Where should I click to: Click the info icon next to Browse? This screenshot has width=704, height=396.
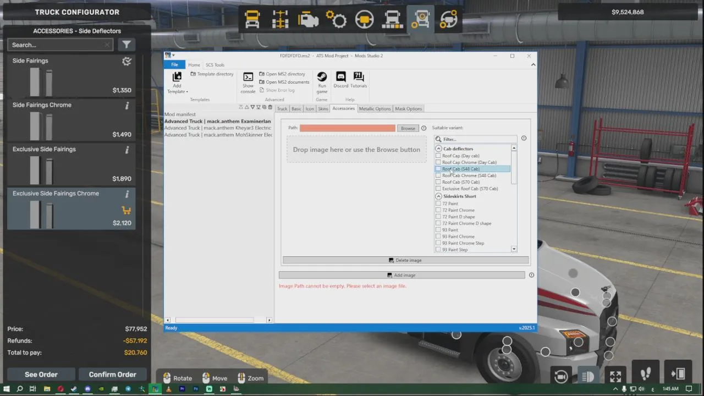click(x=424, y=128)
